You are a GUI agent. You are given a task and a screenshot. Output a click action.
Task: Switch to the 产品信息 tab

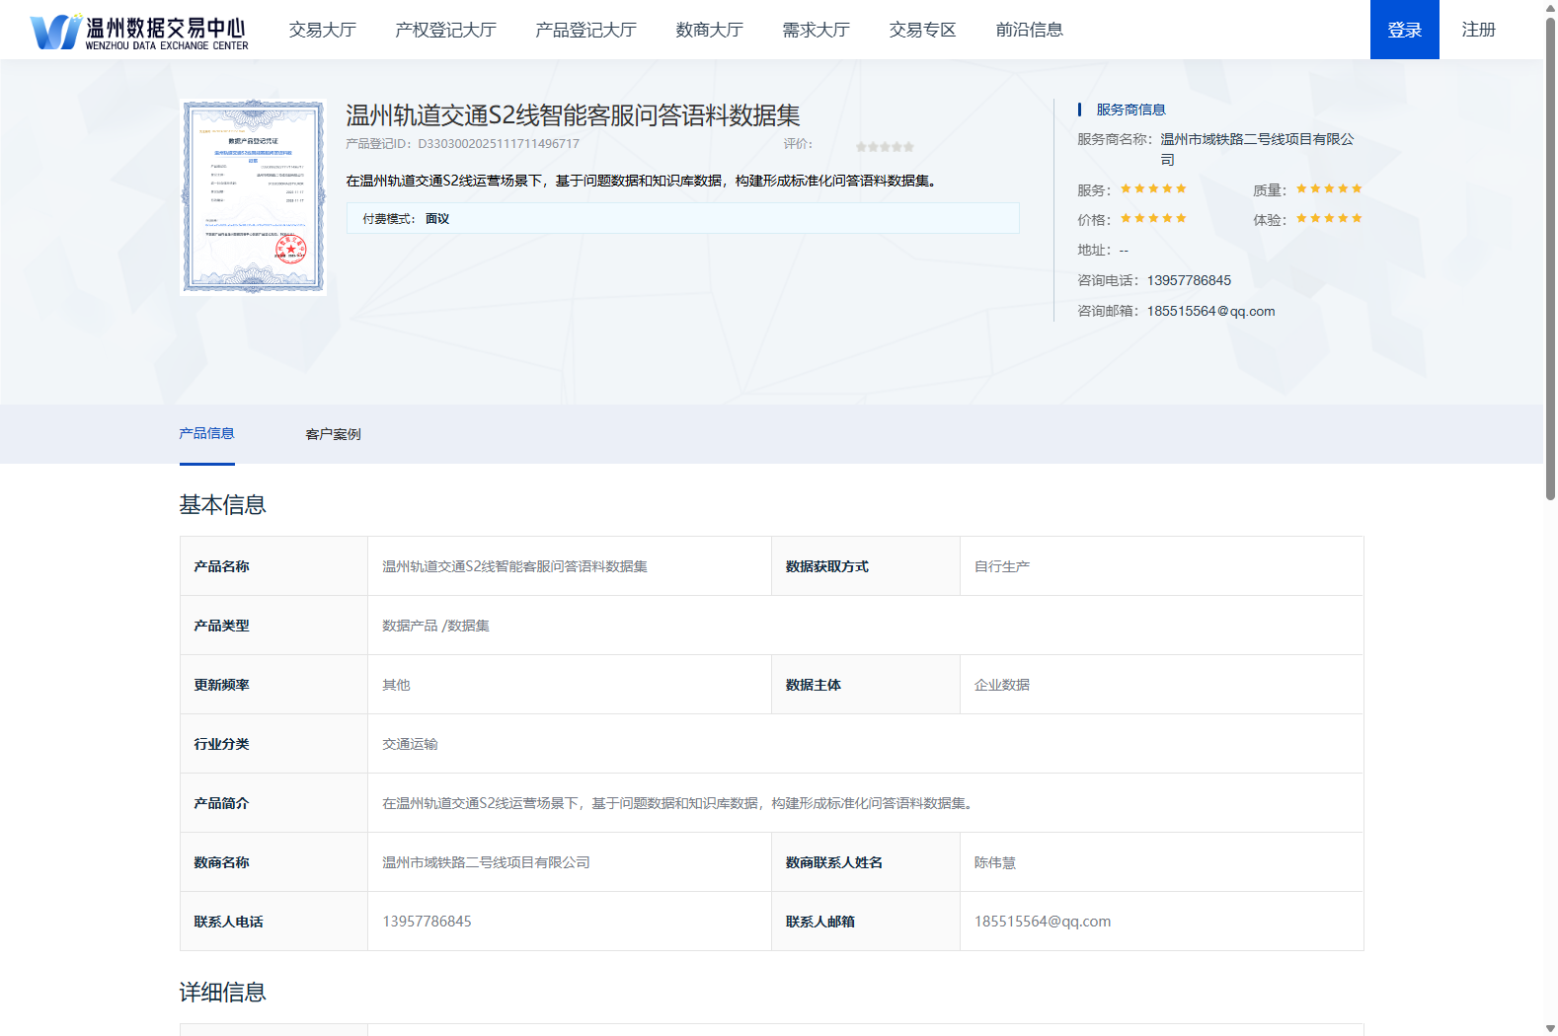207,434
